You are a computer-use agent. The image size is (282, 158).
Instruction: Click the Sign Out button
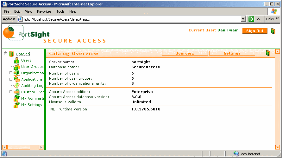click(255, 31)
